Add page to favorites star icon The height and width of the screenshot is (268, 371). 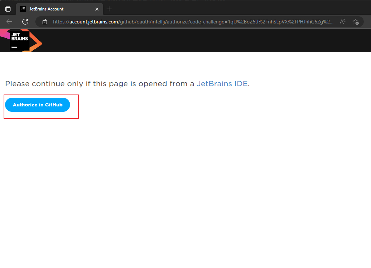pos(355,22)
